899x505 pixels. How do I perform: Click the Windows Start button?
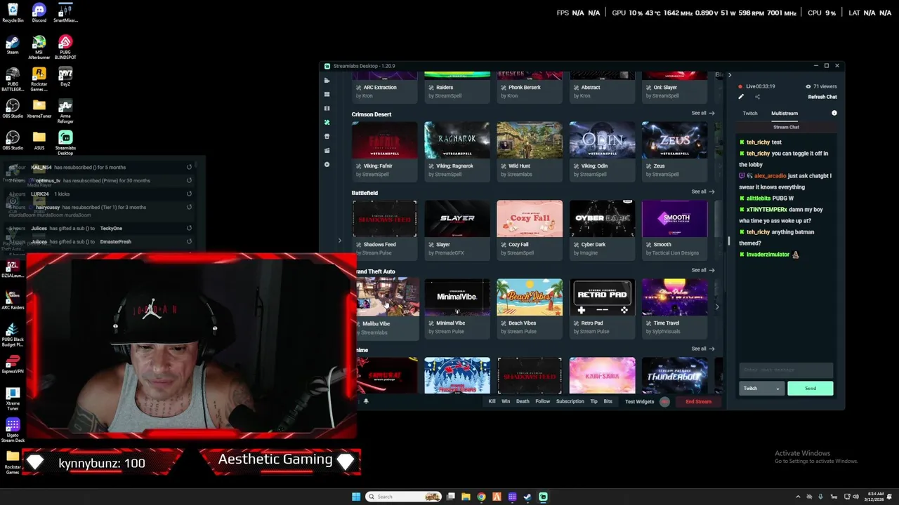(x=356, y=497)
